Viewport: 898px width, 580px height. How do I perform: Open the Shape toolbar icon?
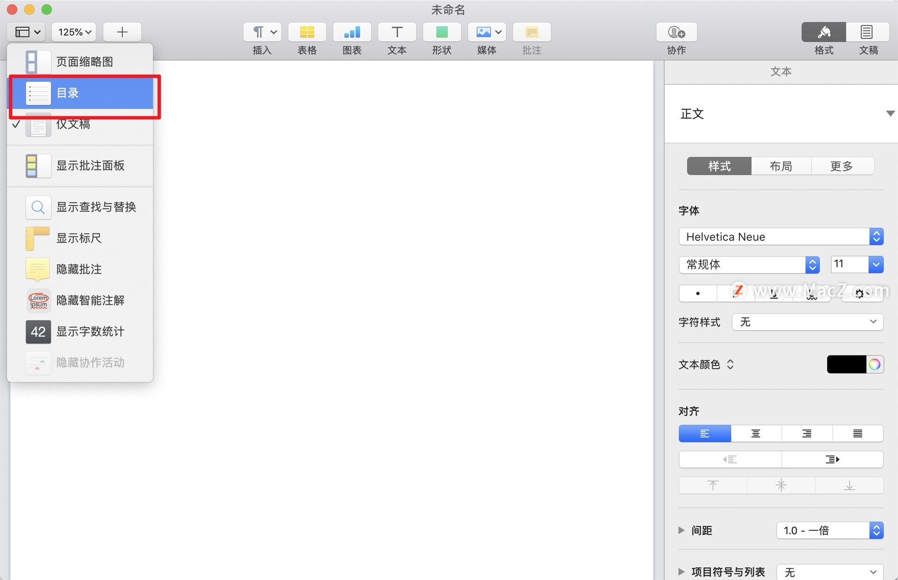[x=442, y=32]
